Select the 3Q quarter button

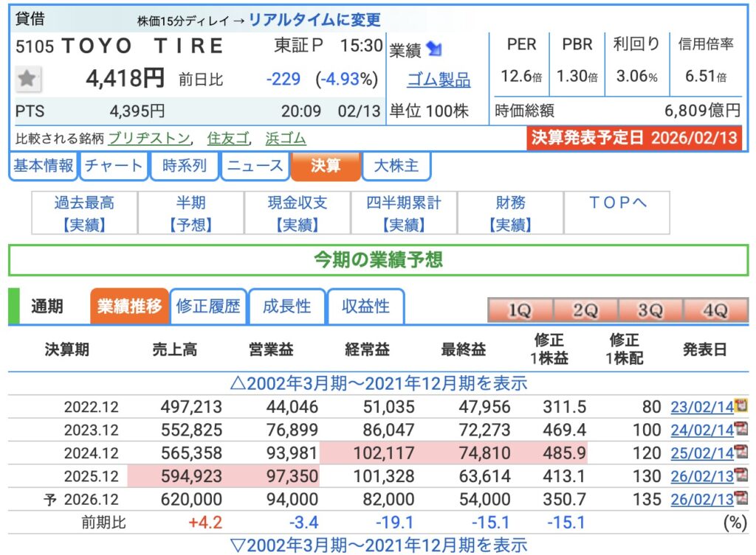coord(650,311)
